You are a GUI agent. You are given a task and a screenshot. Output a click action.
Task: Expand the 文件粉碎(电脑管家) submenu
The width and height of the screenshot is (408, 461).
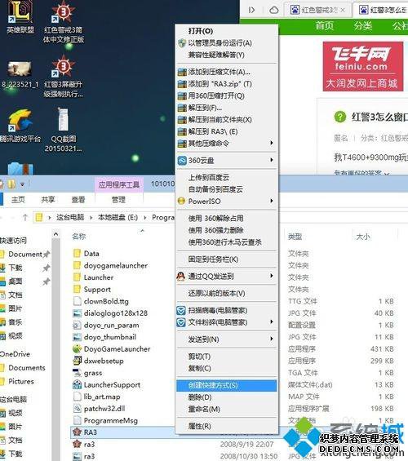pyautogui.click(x=227, y=322)
